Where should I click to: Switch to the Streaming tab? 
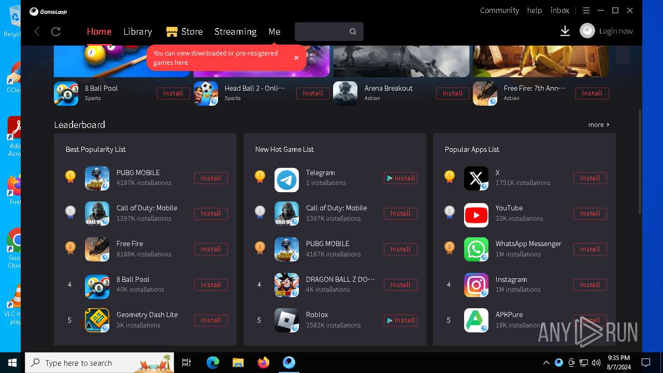236,32
